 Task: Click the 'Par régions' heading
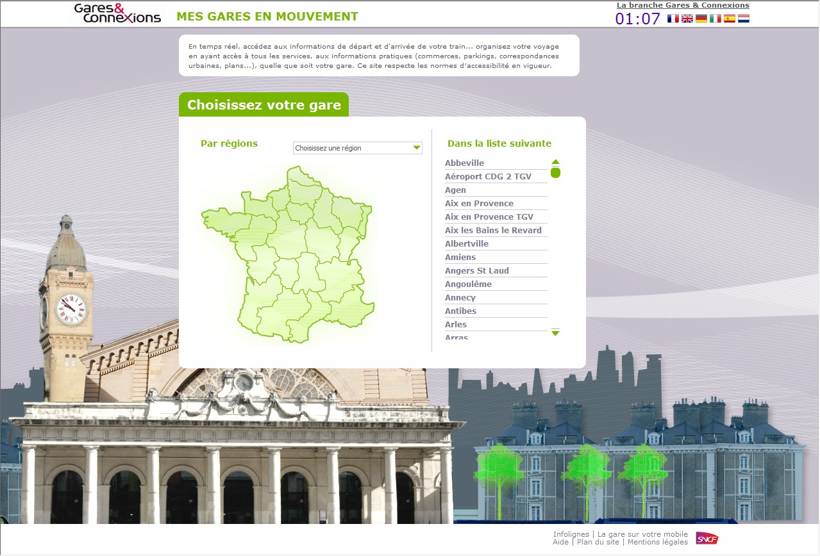229,143
